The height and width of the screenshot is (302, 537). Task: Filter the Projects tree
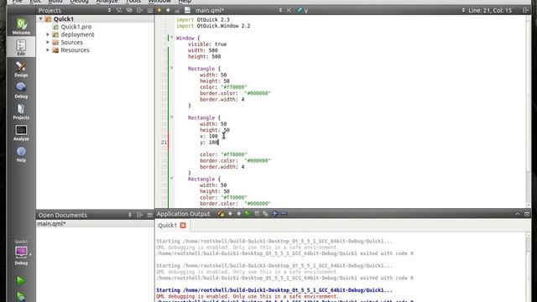(119, 10)
